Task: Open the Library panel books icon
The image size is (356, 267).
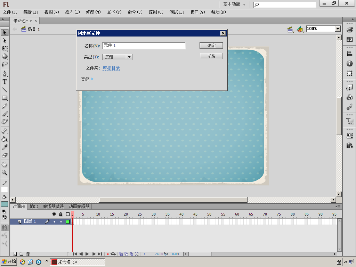Action: click(x=350, y=145)
